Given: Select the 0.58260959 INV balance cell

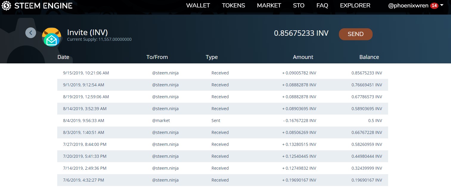Looking at the screenshot, I should tap(367, 144).
